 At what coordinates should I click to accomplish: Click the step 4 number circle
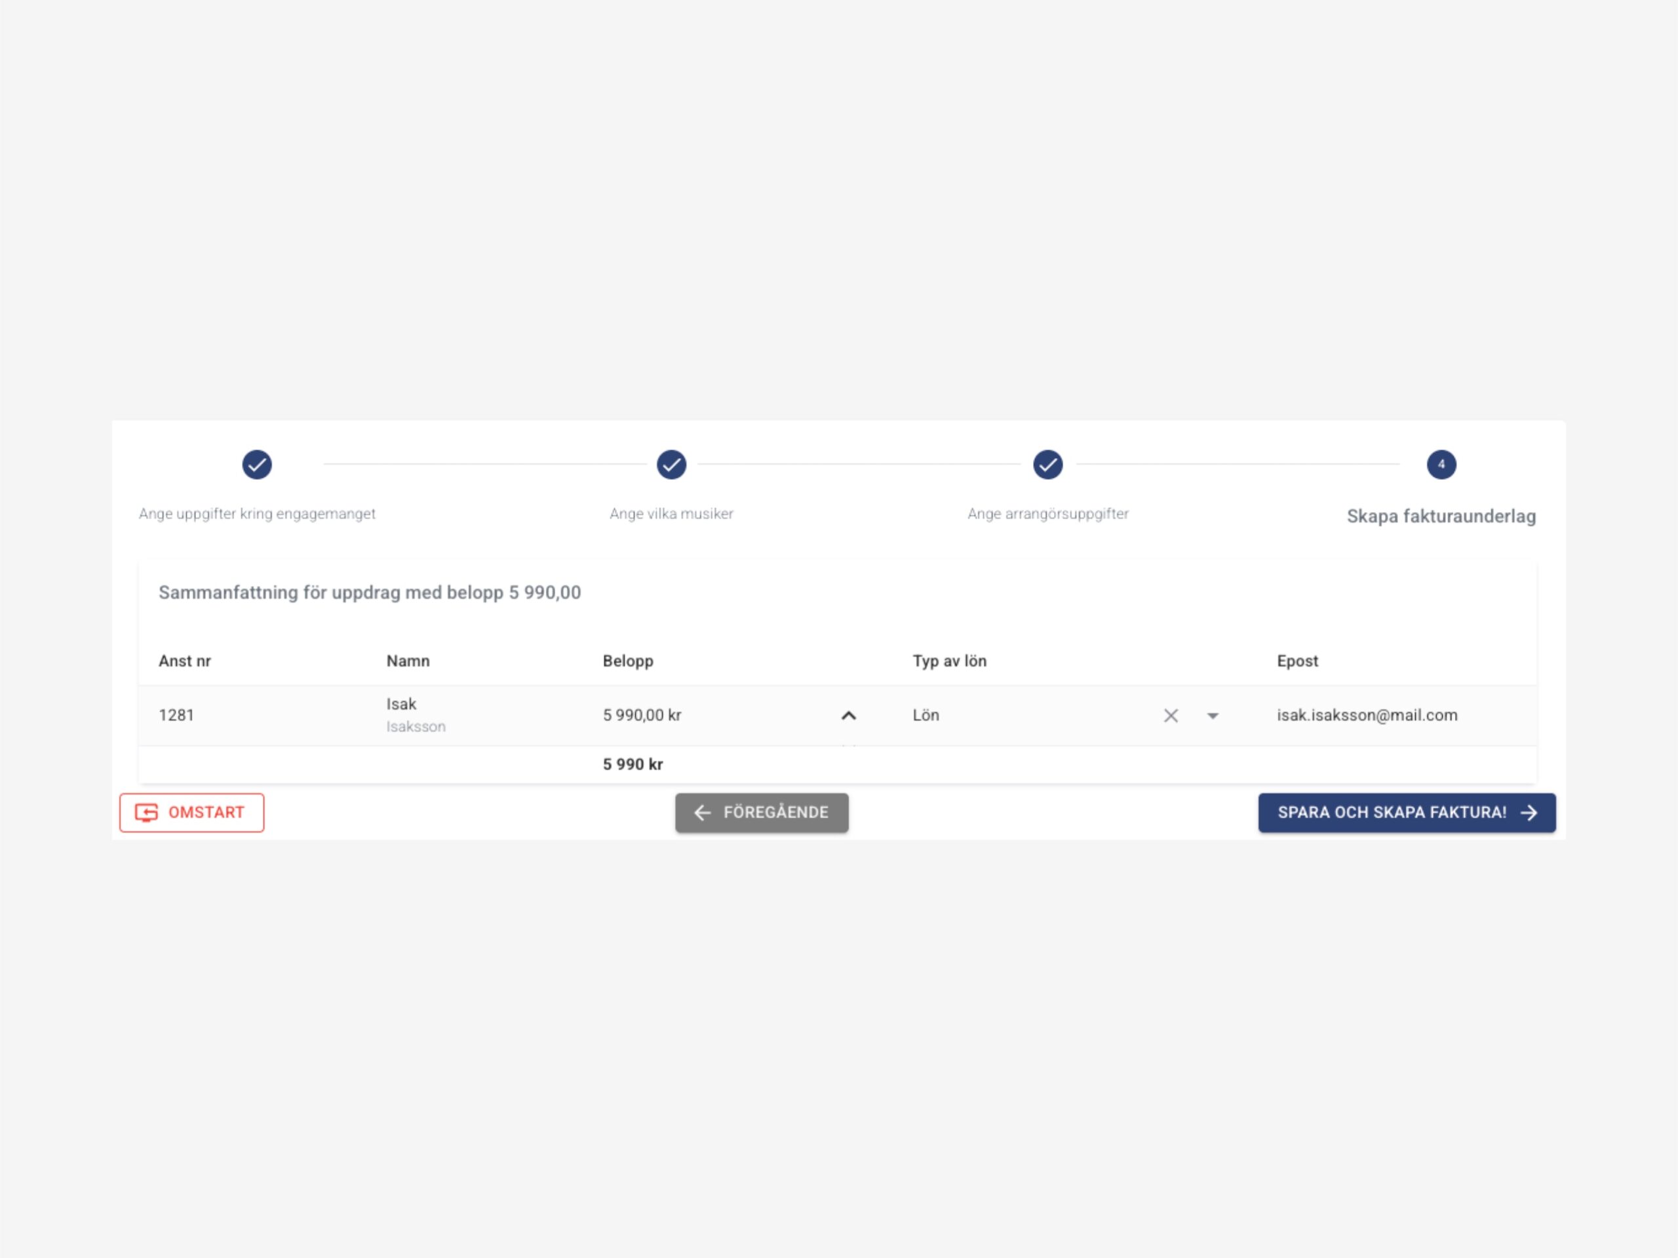pos(1441,464)
